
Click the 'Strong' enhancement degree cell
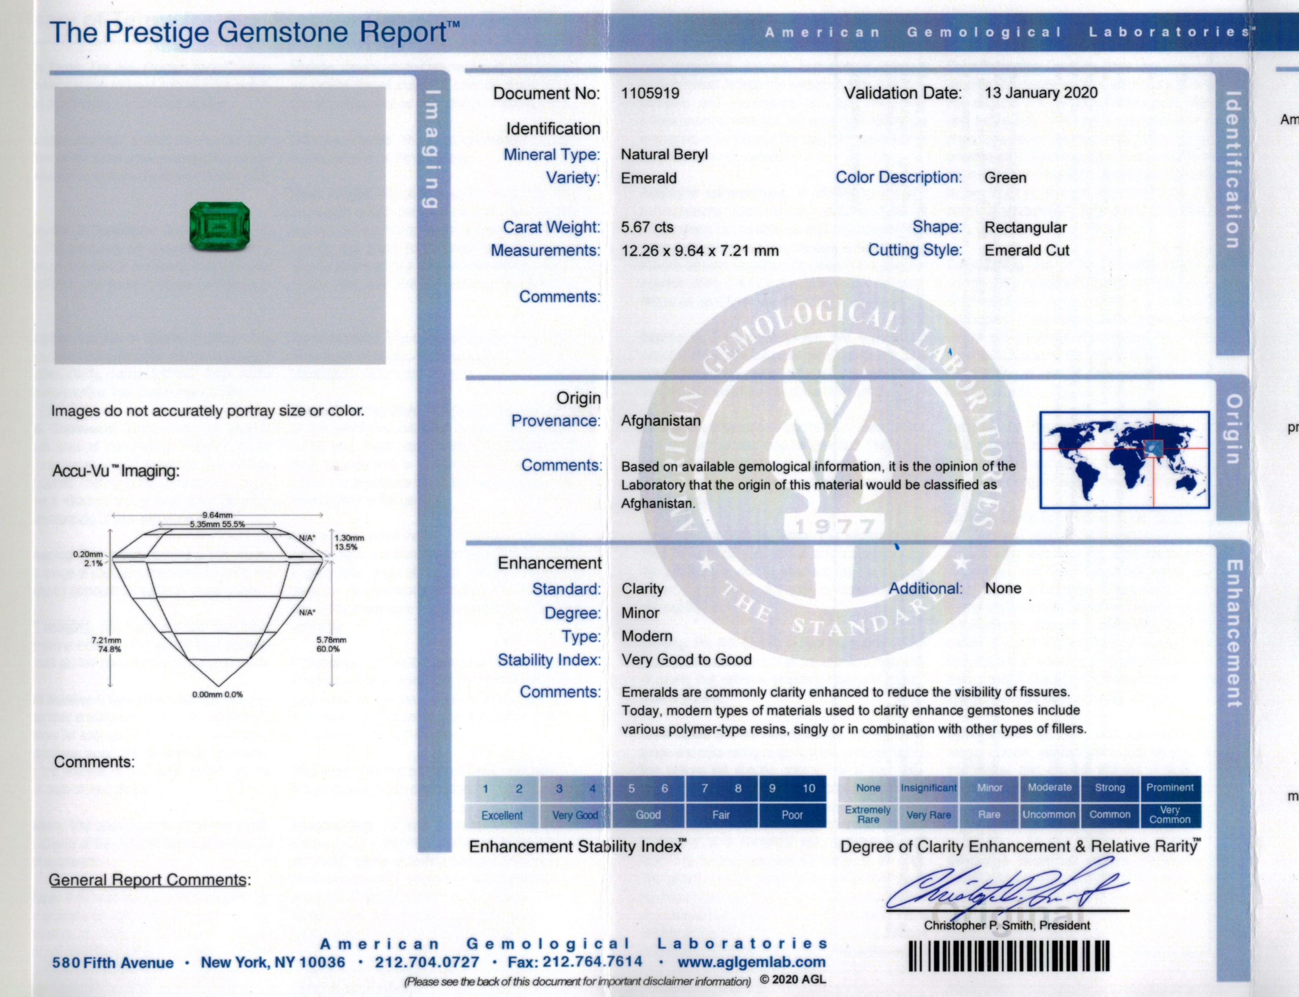pyautogui.click(x=1110, y=788)
